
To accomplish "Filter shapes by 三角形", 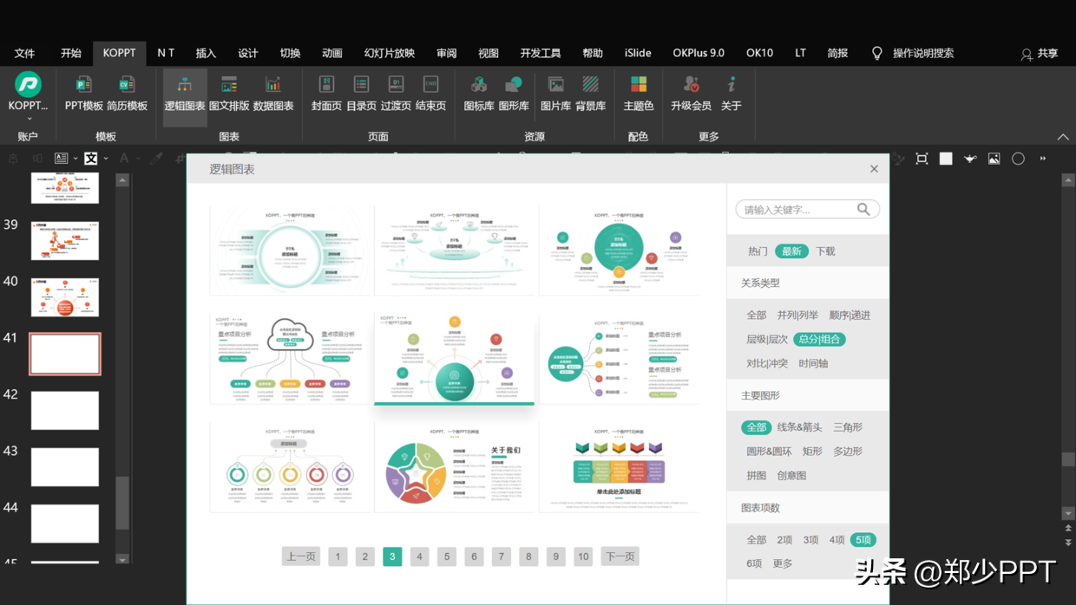I will point(848,427).
